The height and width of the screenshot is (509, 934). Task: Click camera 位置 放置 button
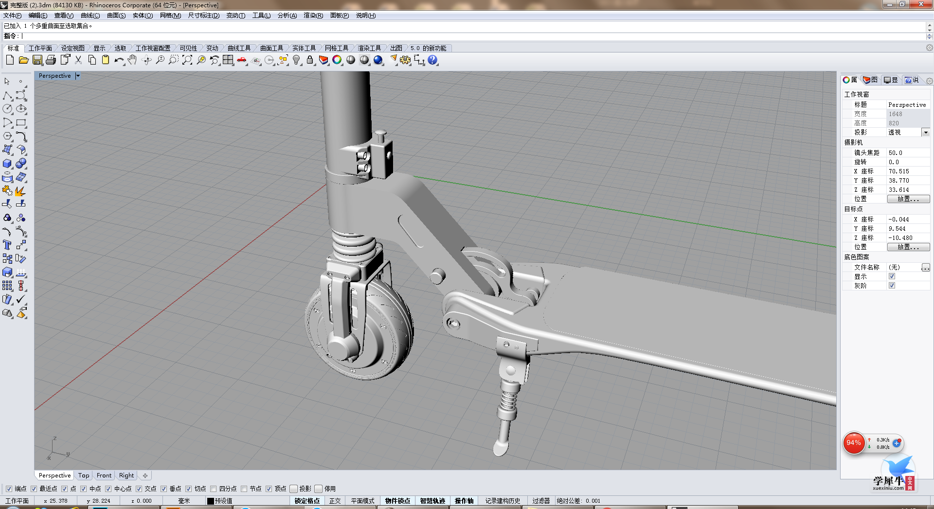(x=908, y=199)
